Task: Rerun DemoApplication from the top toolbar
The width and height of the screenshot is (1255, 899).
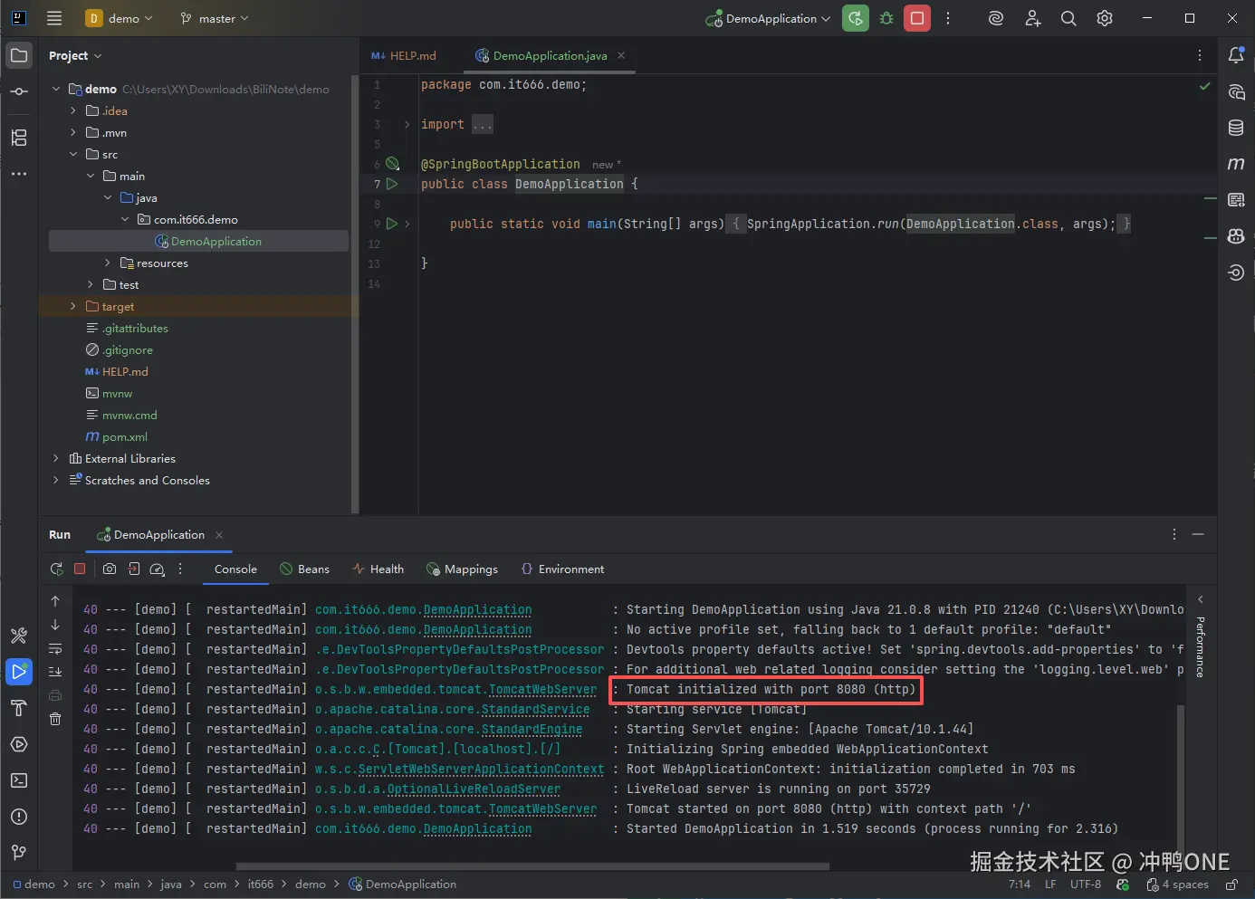Action: point(856,18)
